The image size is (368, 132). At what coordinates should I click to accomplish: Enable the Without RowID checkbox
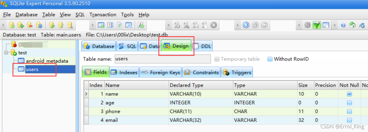coord(270,59)
